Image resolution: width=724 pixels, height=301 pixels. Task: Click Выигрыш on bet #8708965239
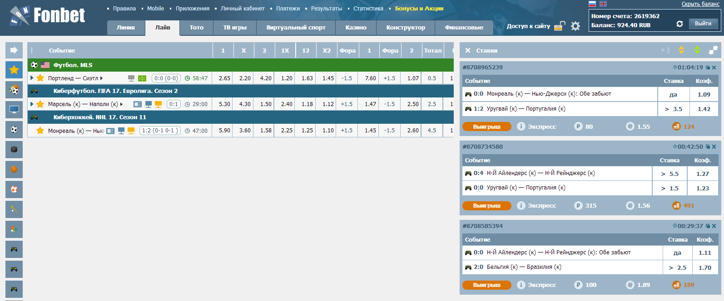tap(487, 127)
